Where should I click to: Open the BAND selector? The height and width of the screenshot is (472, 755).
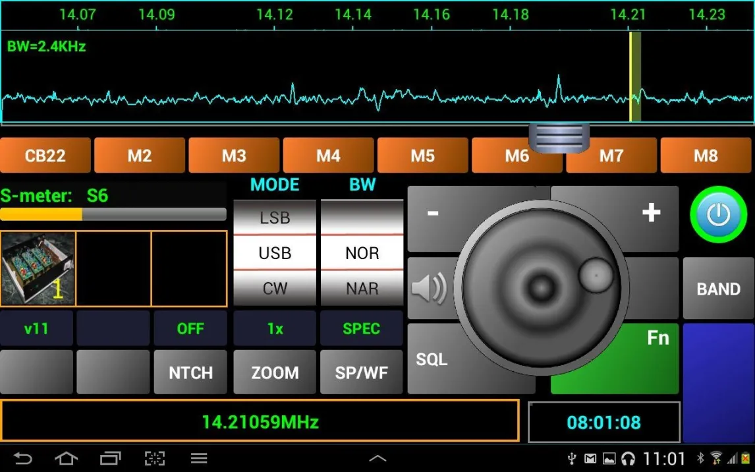click(718, 289)
